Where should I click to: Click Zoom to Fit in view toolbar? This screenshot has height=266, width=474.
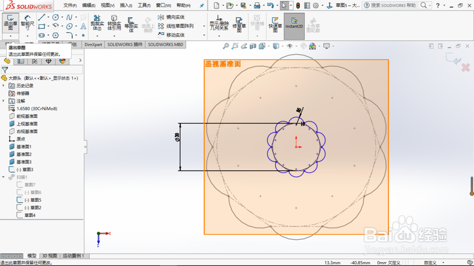click(226, 46)
